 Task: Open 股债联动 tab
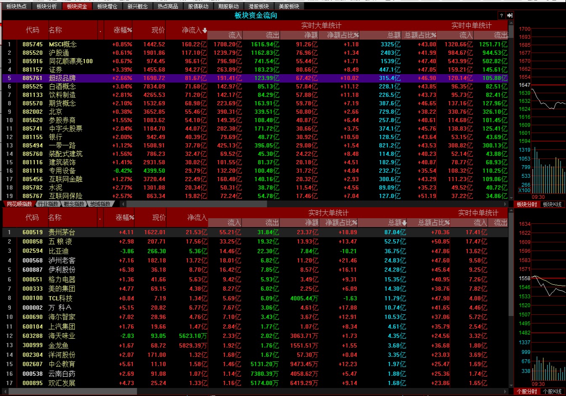tap(198, 6)
